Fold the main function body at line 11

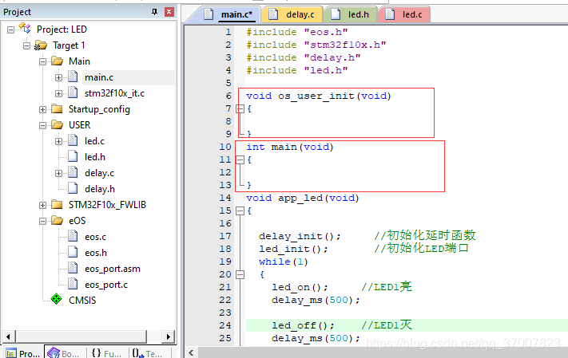coord(240,159)
